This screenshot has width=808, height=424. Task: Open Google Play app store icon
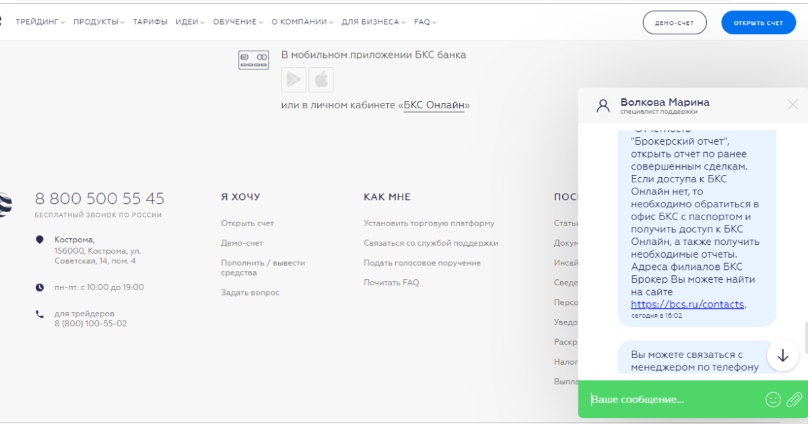coord(294,79)
